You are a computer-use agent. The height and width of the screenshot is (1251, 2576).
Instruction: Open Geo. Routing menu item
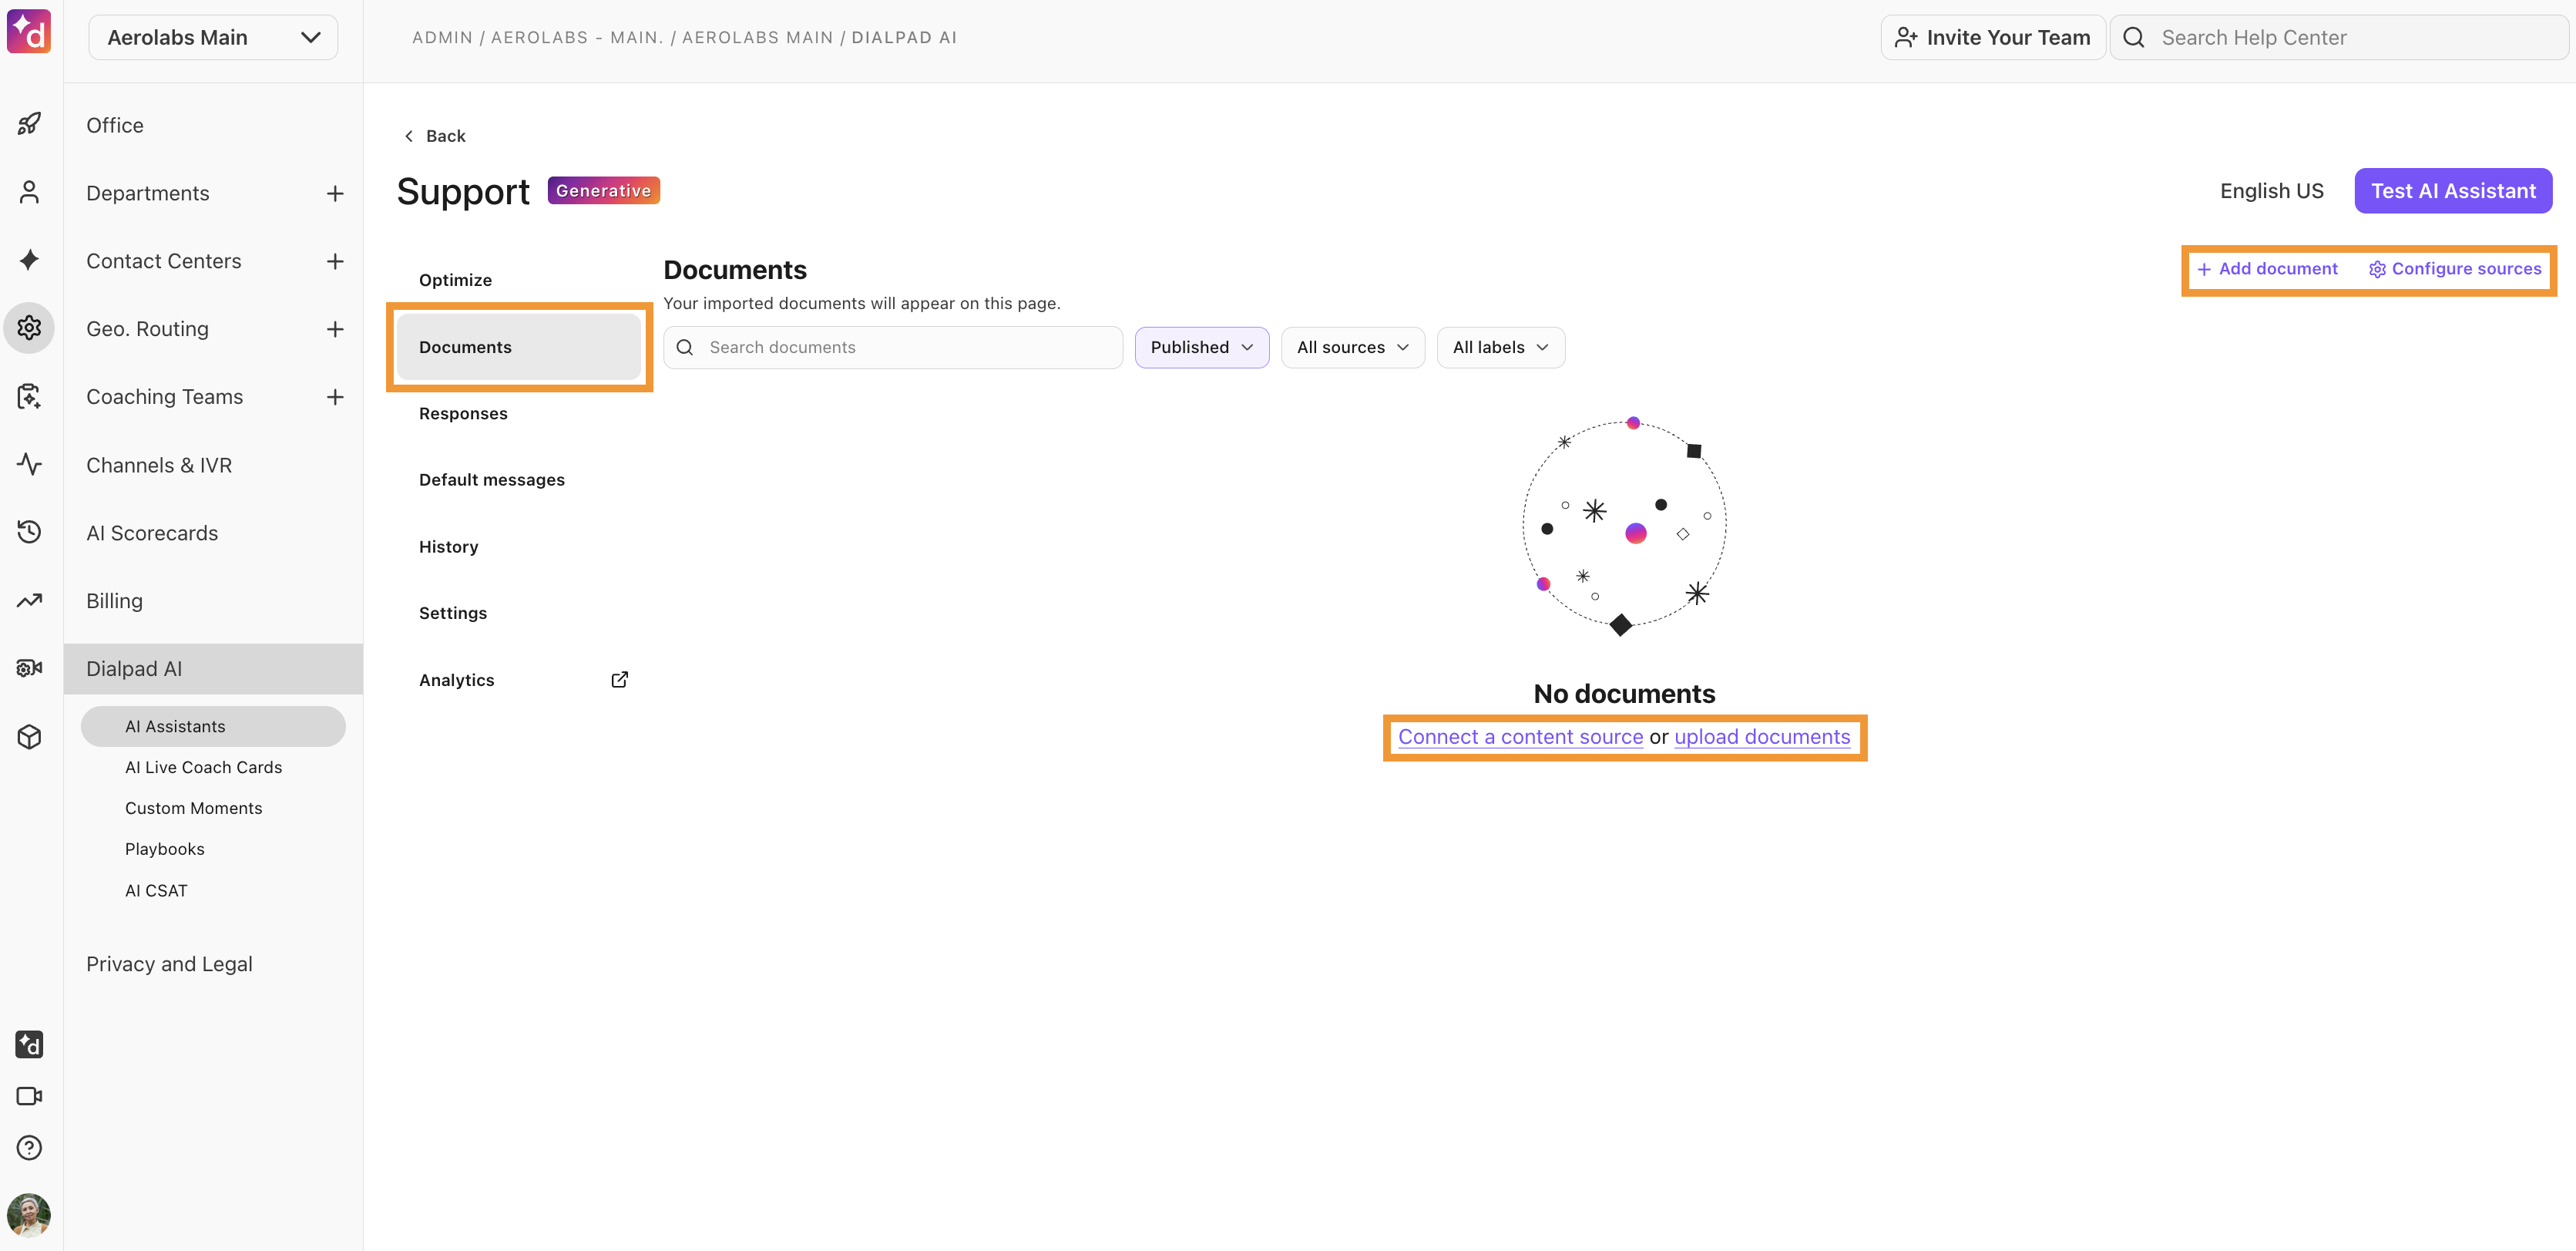coord(148,329)
